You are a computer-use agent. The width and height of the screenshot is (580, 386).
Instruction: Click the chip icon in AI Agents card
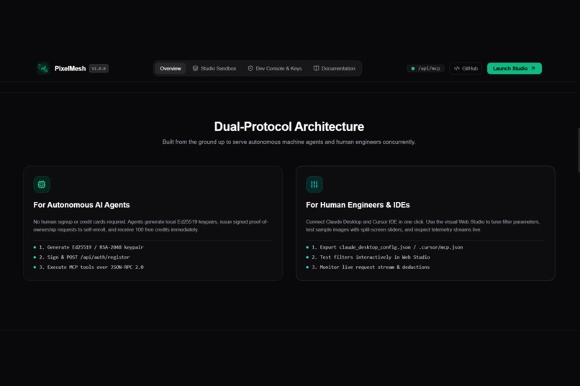point(42,184)
